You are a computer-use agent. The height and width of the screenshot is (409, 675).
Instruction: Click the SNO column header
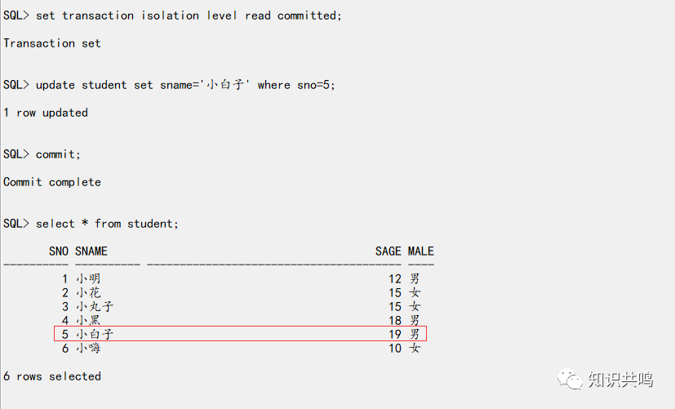[x=58, y=251]
